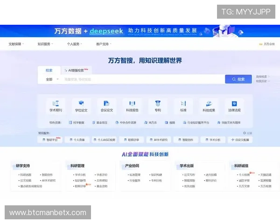Open the 重点研发成果应用 link
This screenshot has width=280, height=224.
[31, 186]
